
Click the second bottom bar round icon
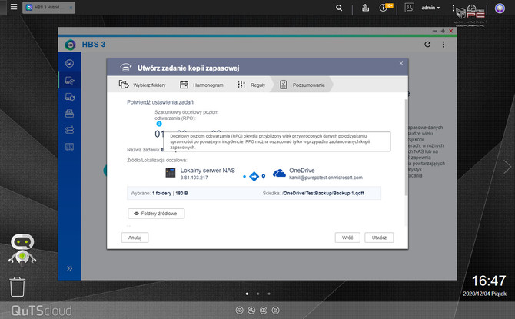251,310
